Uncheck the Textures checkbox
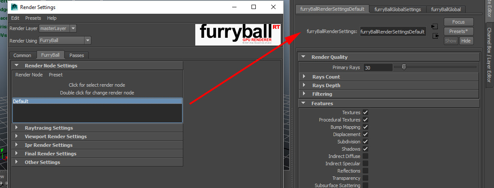The height and width of the screenshot is (188, 494). coord(366,112)
